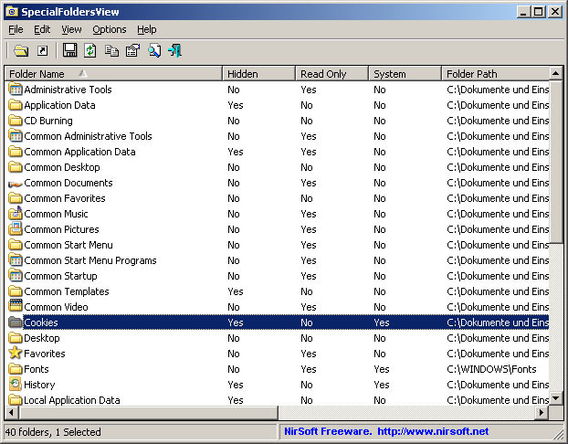Click the Common Pictures folder icon
The width and height of the screenshot is (568, 444).
tap(16, 228)
